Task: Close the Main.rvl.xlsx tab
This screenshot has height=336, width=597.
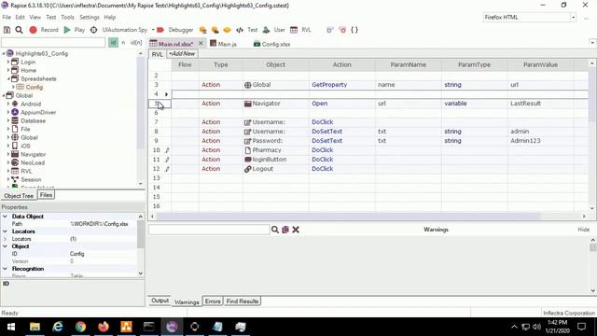Action: pos(201,43)
